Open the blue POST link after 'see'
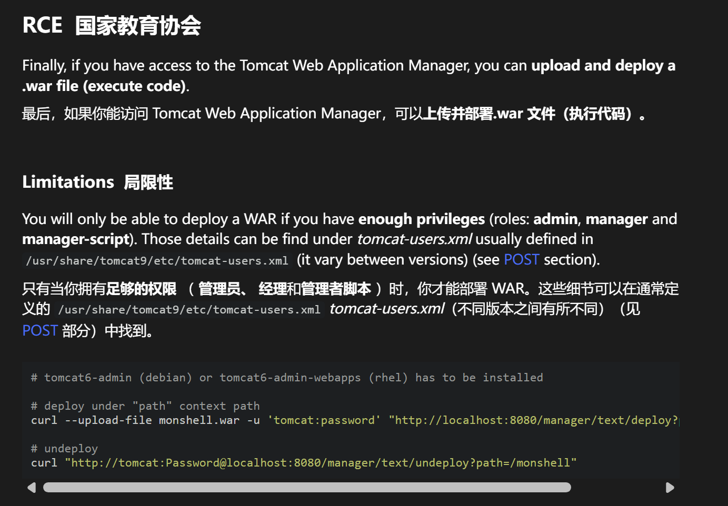Image resolution: width=728 pixels, height=506 pixels. (x=521, y=260)
